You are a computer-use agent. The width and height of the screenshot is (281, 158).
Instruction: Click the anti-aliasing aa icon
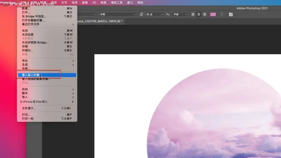(x=168, y=14)
